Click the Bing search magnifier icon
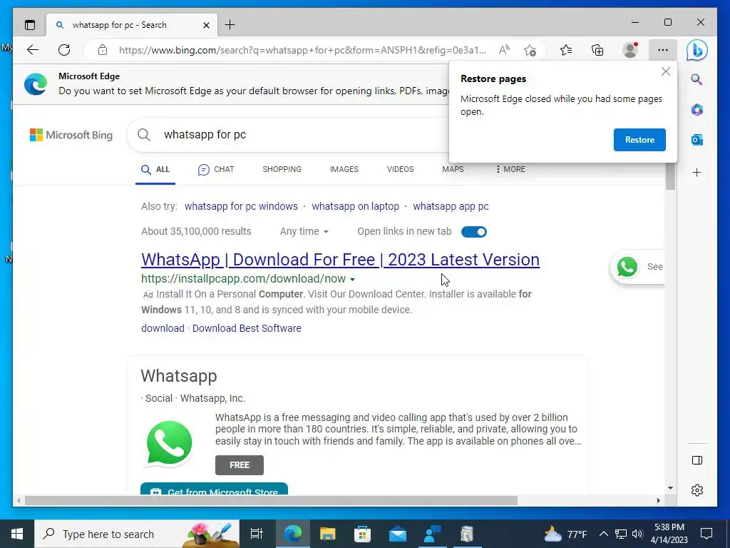This screenshot has width=730, height=548. point(144,135)
